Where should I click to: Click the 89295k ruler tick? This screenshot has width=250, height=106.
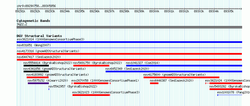[80, 11]
